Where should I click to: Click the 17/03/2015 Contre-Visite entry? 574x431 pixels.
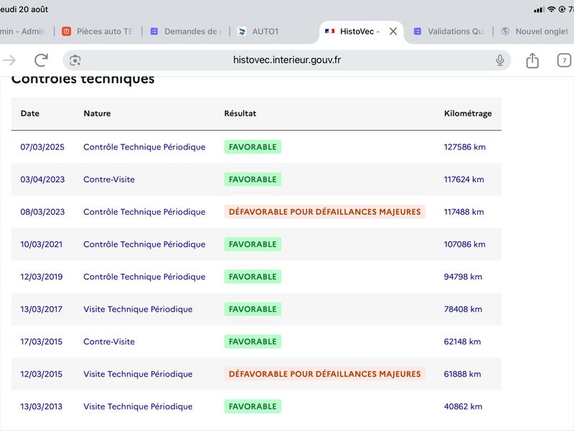pos(109,342)
